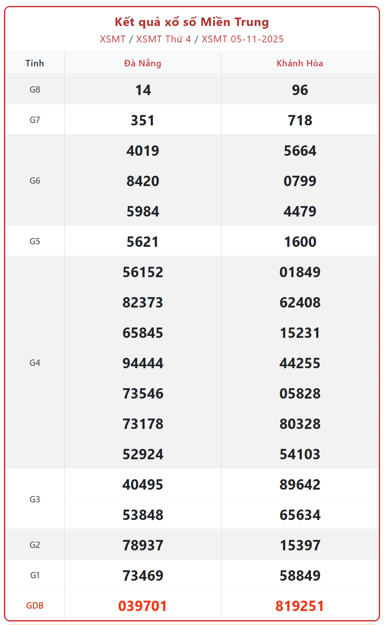
Task: Click the G1 number 58849
Action: (300, 575)
